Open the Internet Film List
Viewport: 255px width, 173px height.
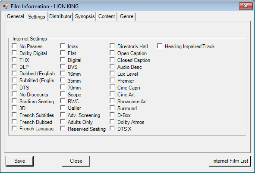tap(230, 161)
